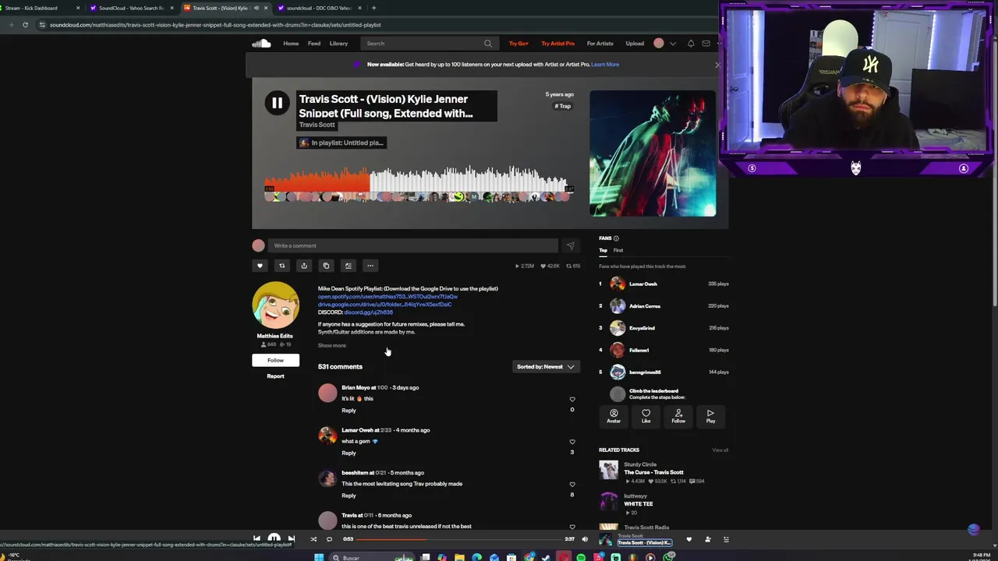Screen dimensions: 998x561
Task: Open Feed in SoundCloud header
Action: 314,44
